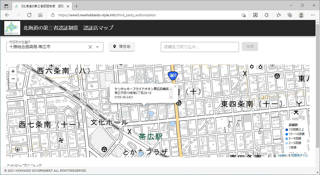Open browser extensions menu

[266, 15]
